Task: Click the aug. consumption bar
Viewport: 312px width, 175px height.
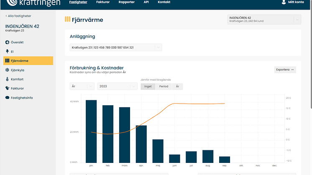Action: click(208, 157)
